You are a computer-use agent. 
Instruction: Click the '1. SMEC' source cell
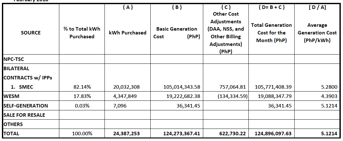coord(23,87)
